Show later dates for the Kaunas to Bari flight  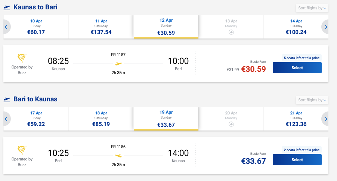click(x=325, y=27)
